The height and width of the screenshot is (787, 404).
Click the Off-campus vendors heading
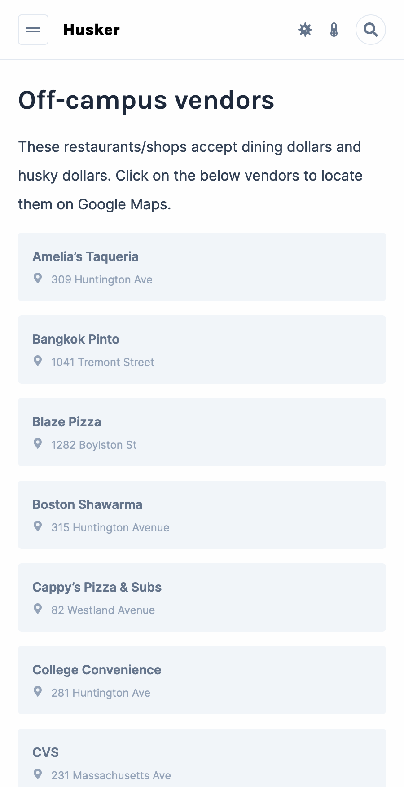146,100
